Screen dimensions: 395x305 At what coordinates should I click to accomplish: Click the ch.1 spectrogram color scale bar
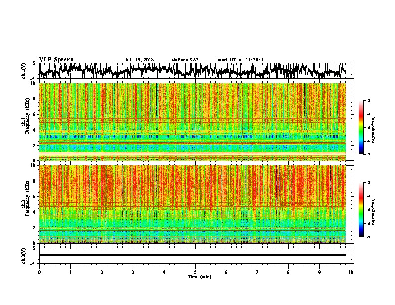pyautogui.click(x=361, y=128)
